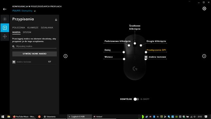The height and width of the screenshot is (119, 211).
Task: Select the Wstecz side button dot
Action: [124, 59]
